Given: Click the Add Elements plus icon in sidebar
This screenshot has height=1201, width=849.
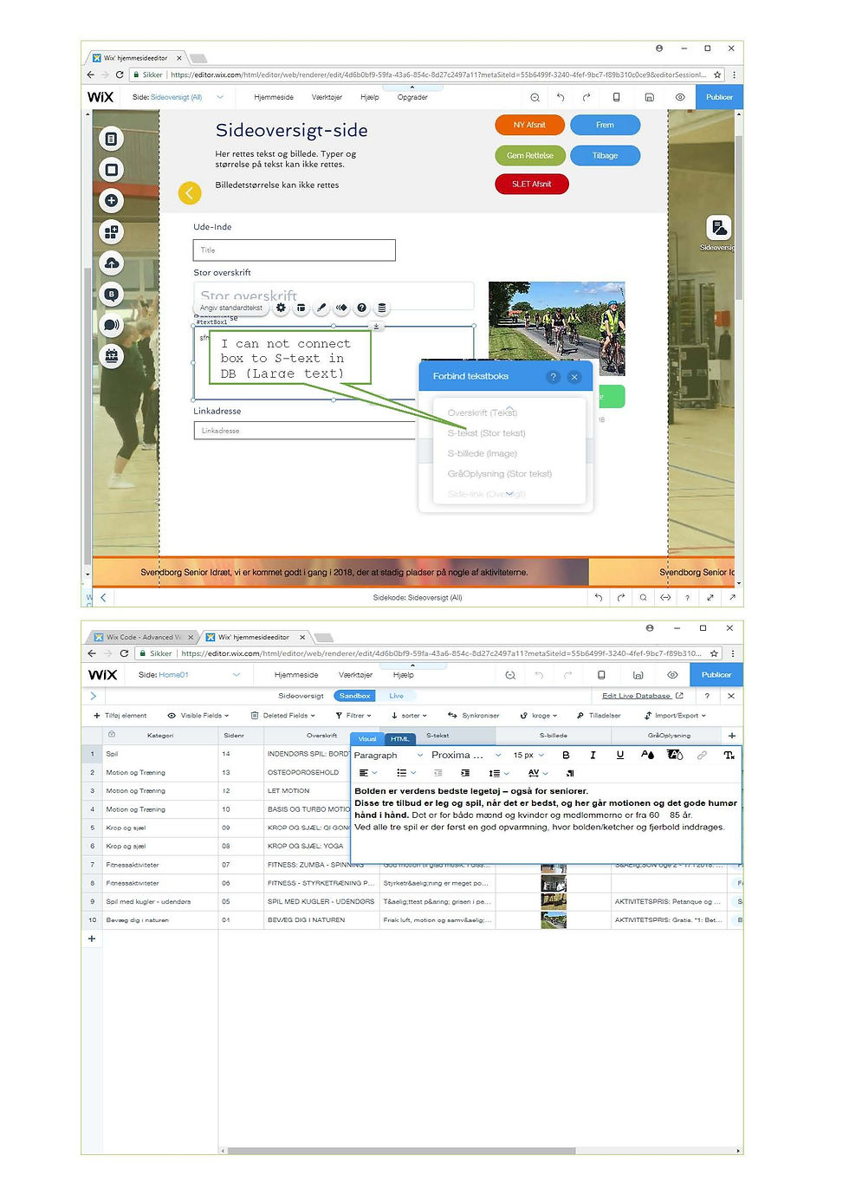Looking at the screenshot, I should 111,200.
